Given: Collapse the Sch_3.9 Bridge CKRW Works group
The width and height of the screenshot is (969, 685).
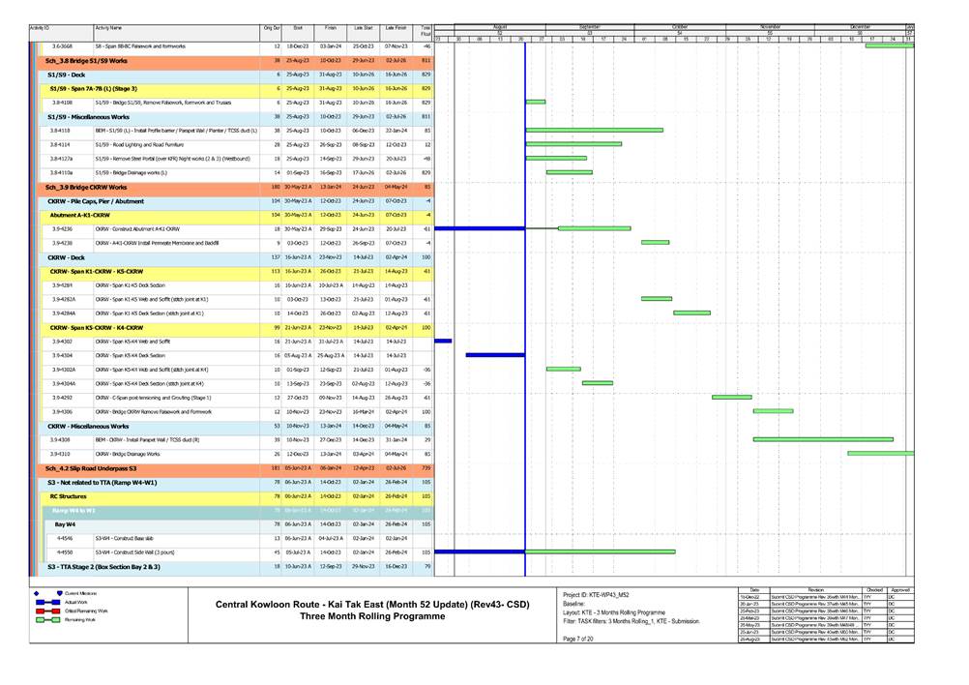Looking at the screenshot, I should pos(86,187).
